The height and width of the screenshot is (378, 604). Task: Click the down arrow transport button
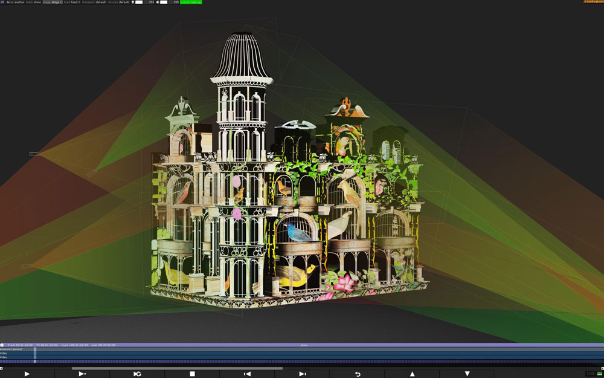coord(467,374)
